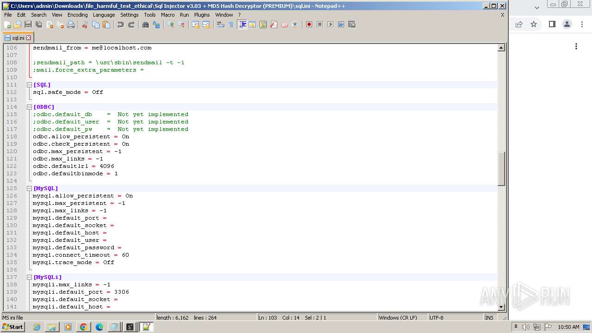Click the editor scrollbar down arrow
The height and width of the screenshot is (333, 592).
click(501, 307)
